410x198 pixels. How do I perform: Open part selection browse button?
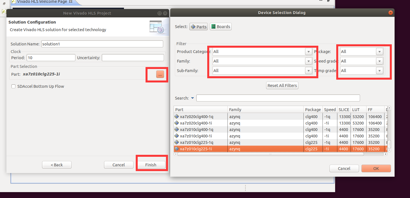click(160, 74)
